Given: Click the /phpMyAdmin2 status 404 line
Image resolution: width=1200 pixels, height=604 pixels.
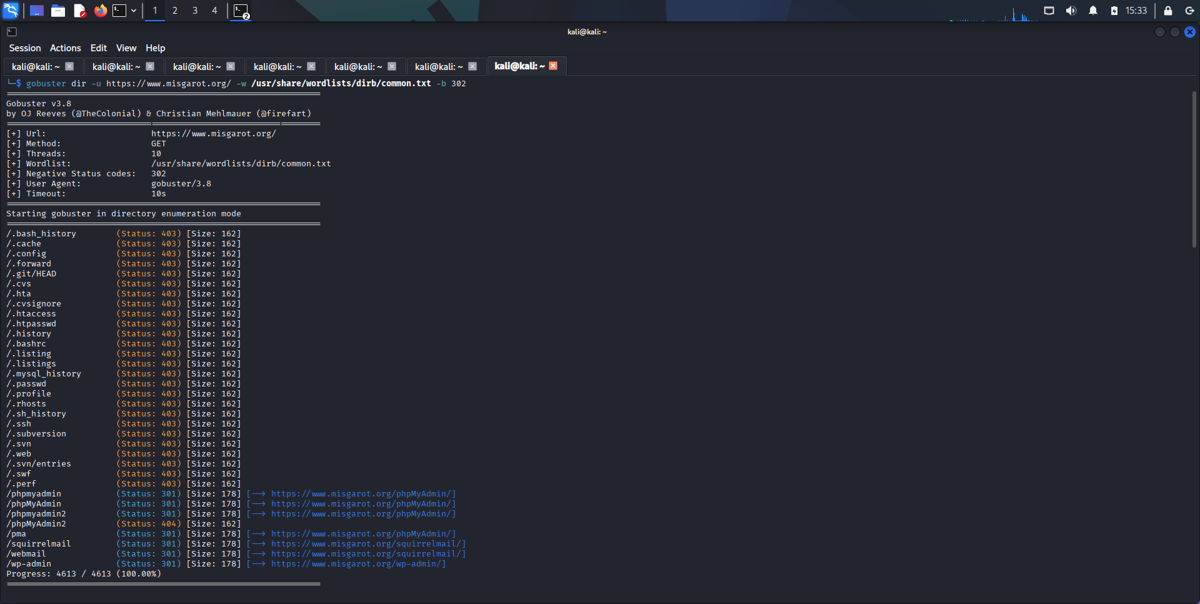Looking at the screenshot, I should (x=124, y=524).
